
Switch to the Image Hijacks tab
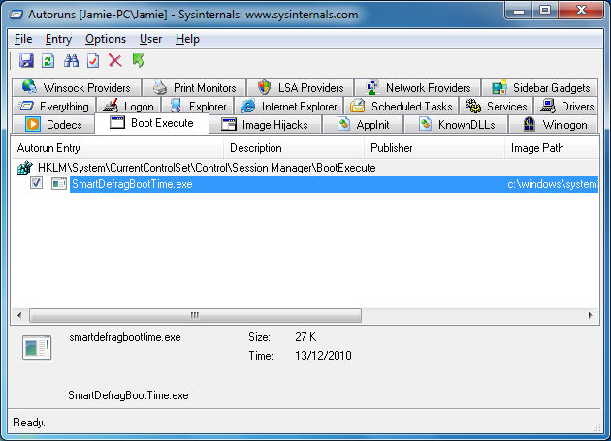(265, 125)
